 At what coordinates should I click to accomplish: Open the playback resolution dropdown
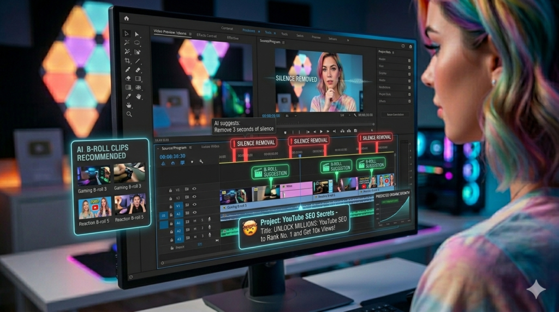344,115
